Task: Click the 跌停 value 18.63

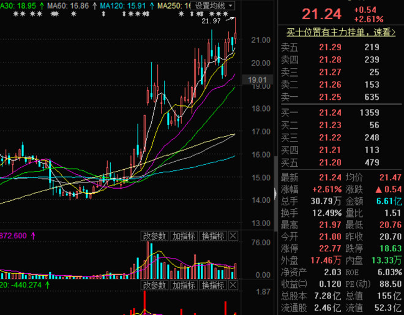Action: [391, 249]
